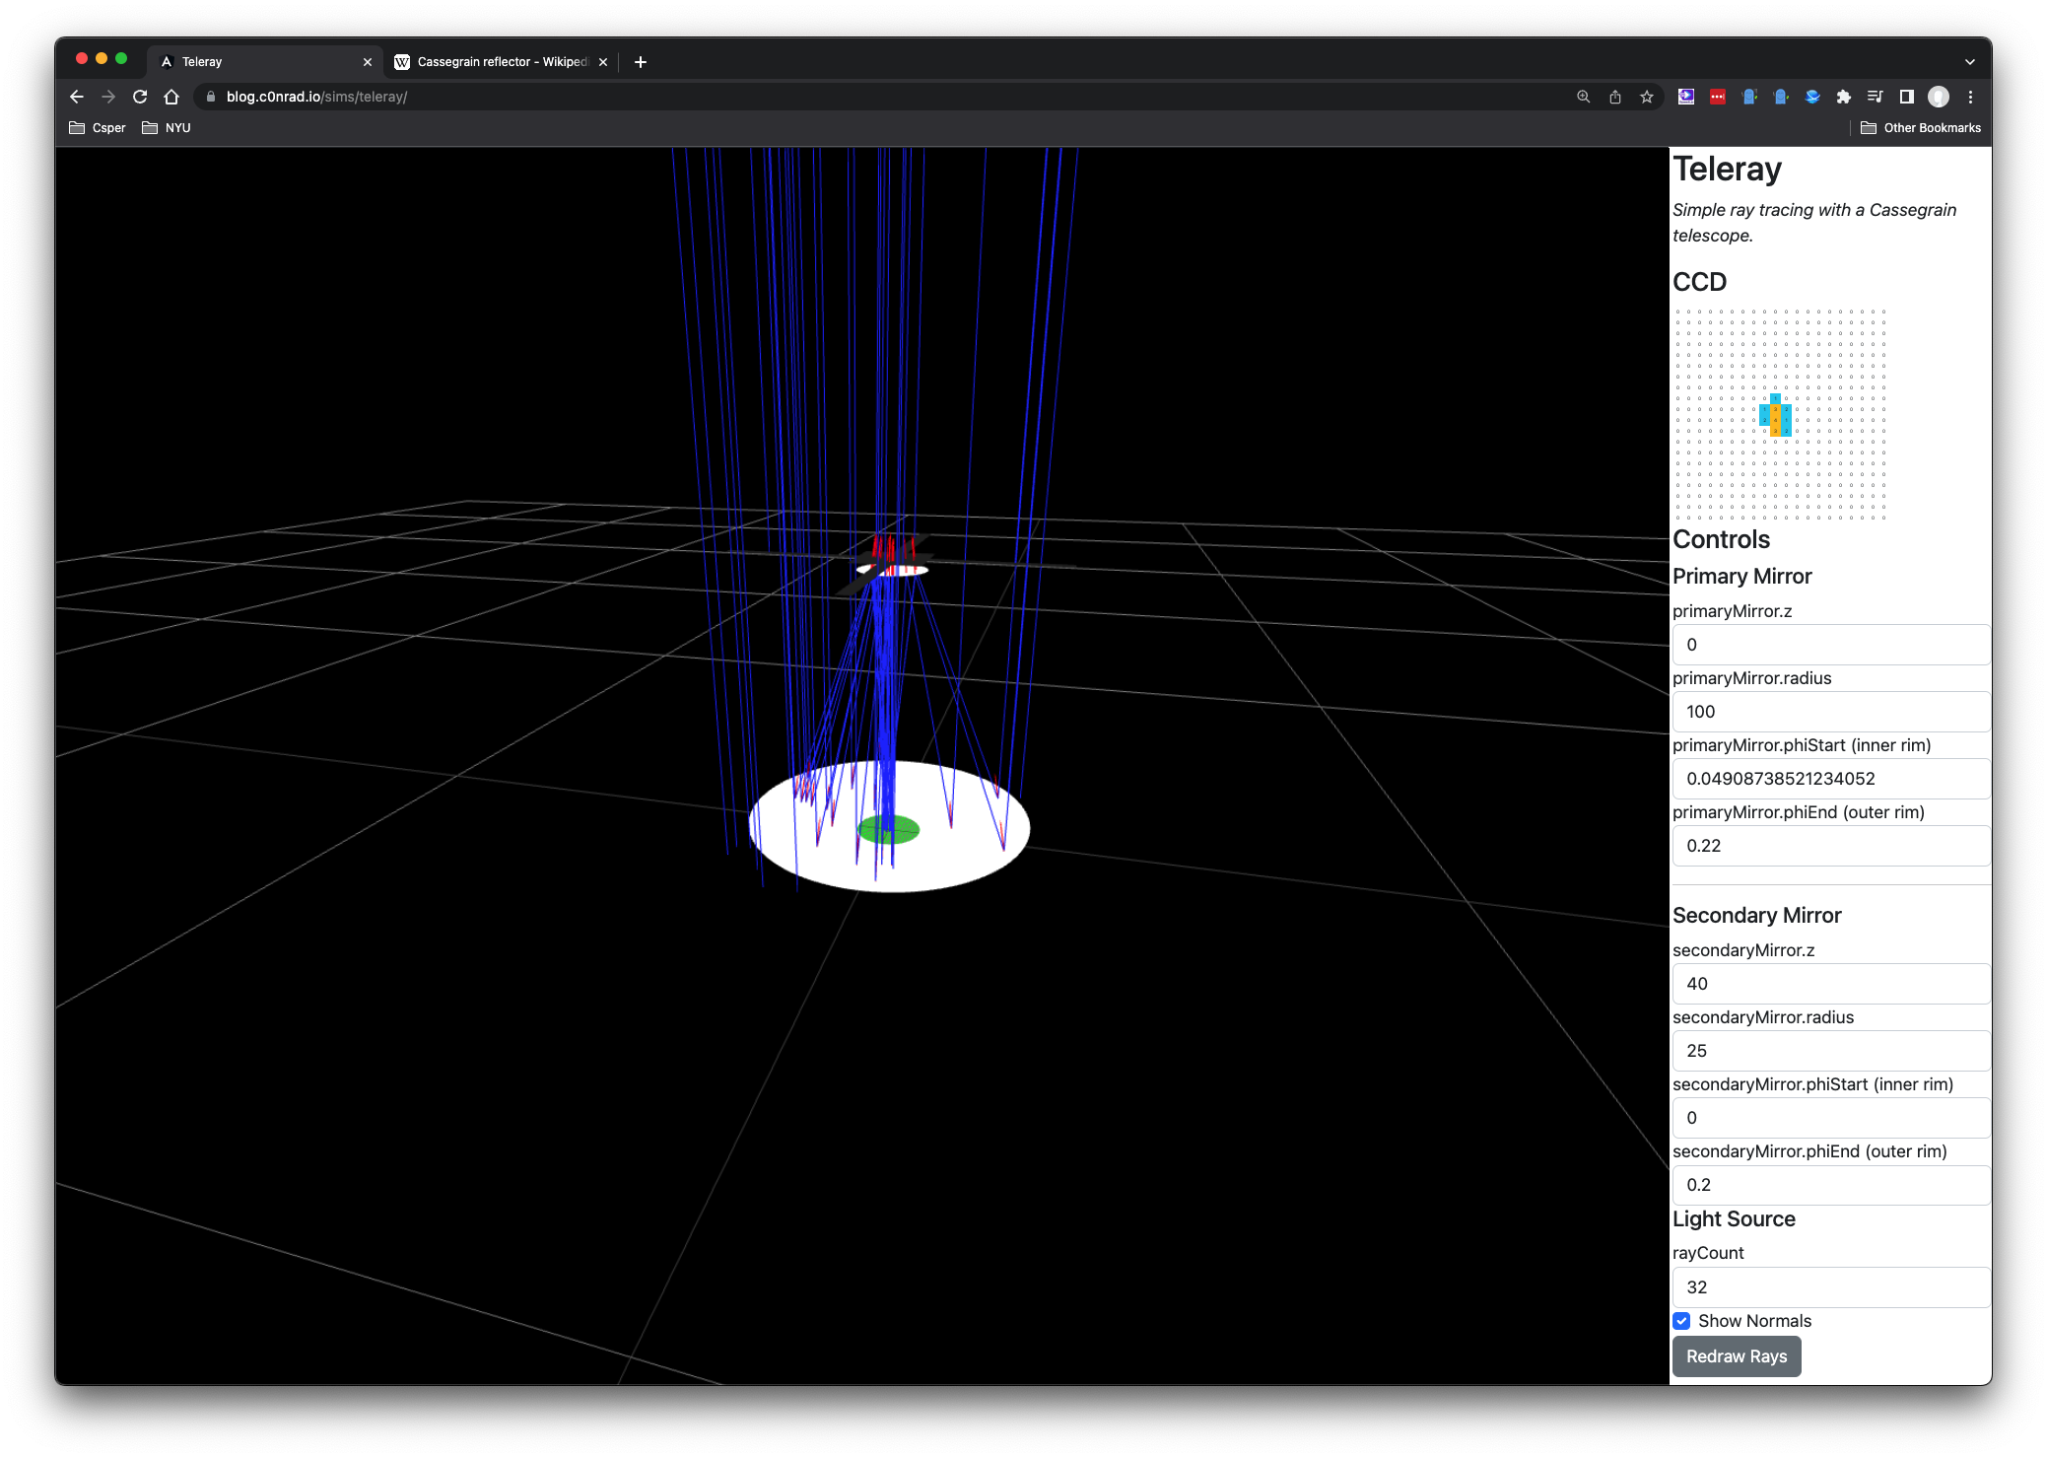Close the Cassegrain reflector Wikipedia tab
Image resolution: width=2047 pixels, height=1458 pixels.
pyautogui.click(x=603, y=62)
